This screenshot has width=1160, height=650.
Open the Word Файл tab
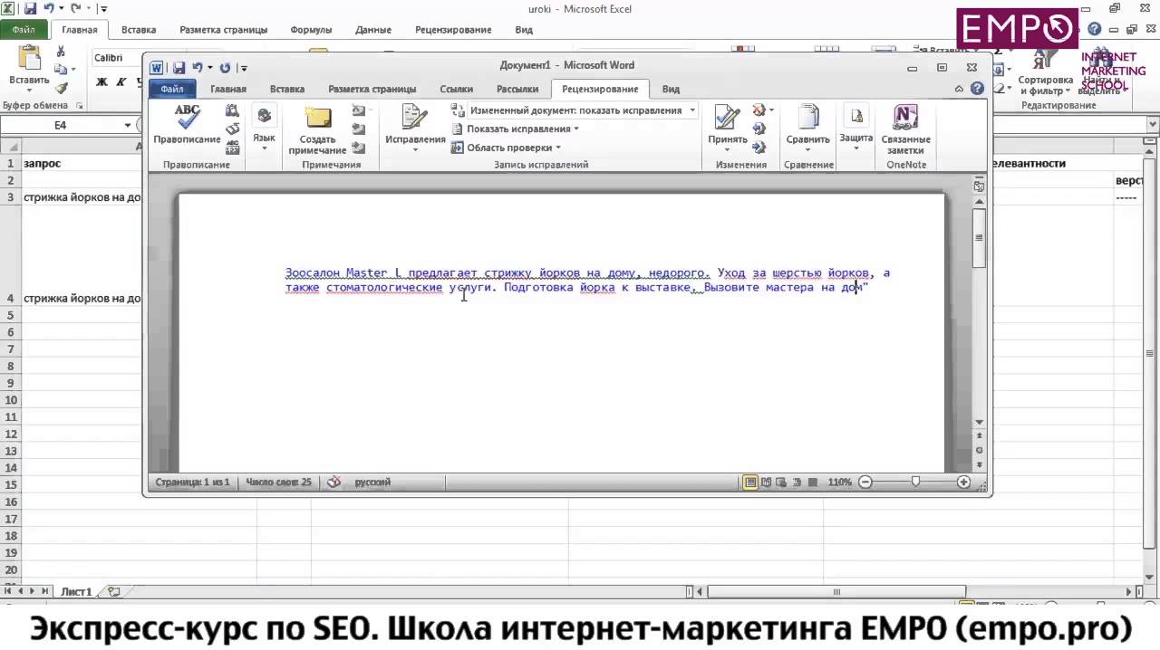(x=171, y=89)
